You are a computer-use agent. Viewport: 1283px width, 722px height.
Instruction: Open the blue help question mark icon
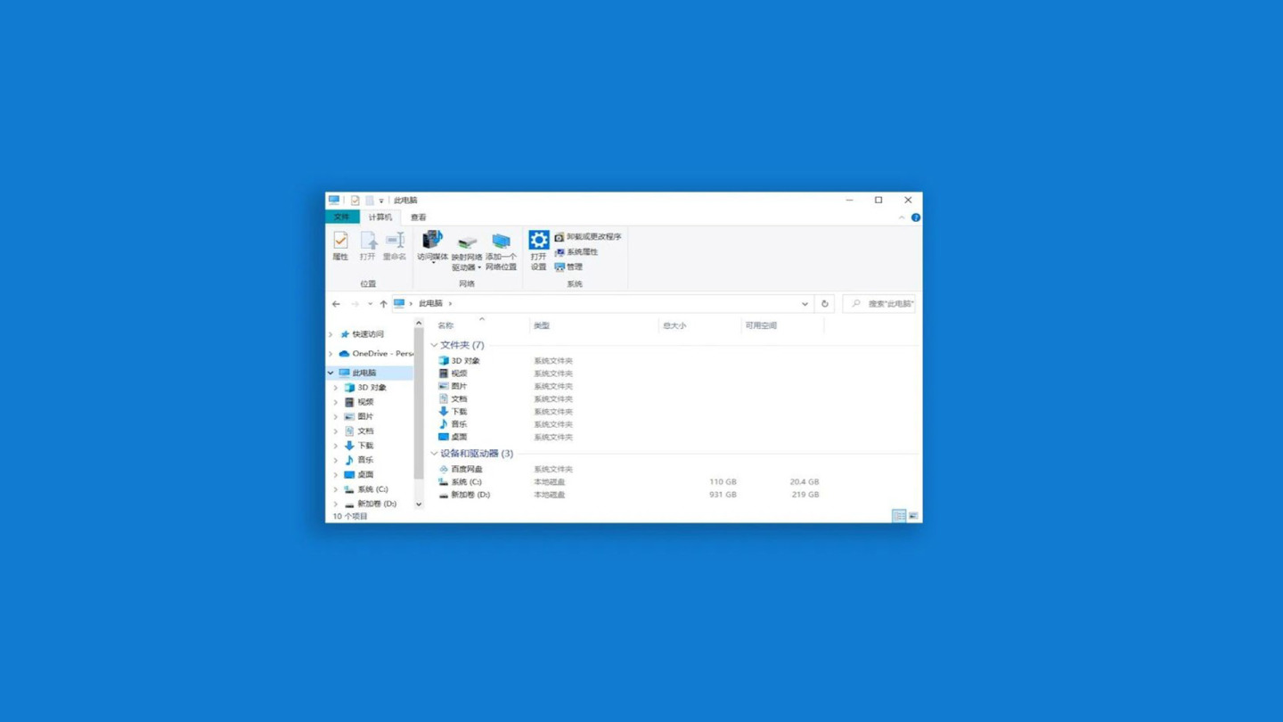tap(915, 217)
